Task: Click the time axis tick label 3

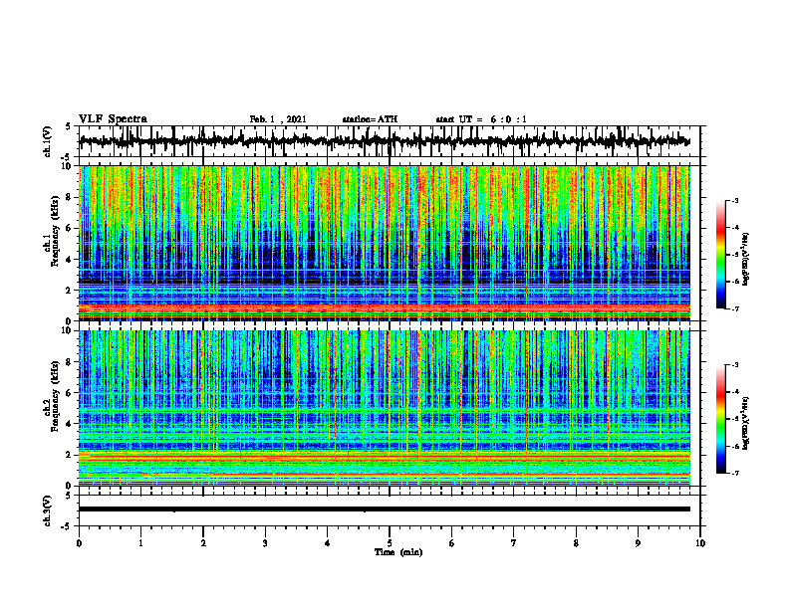Action: [265, 543]
